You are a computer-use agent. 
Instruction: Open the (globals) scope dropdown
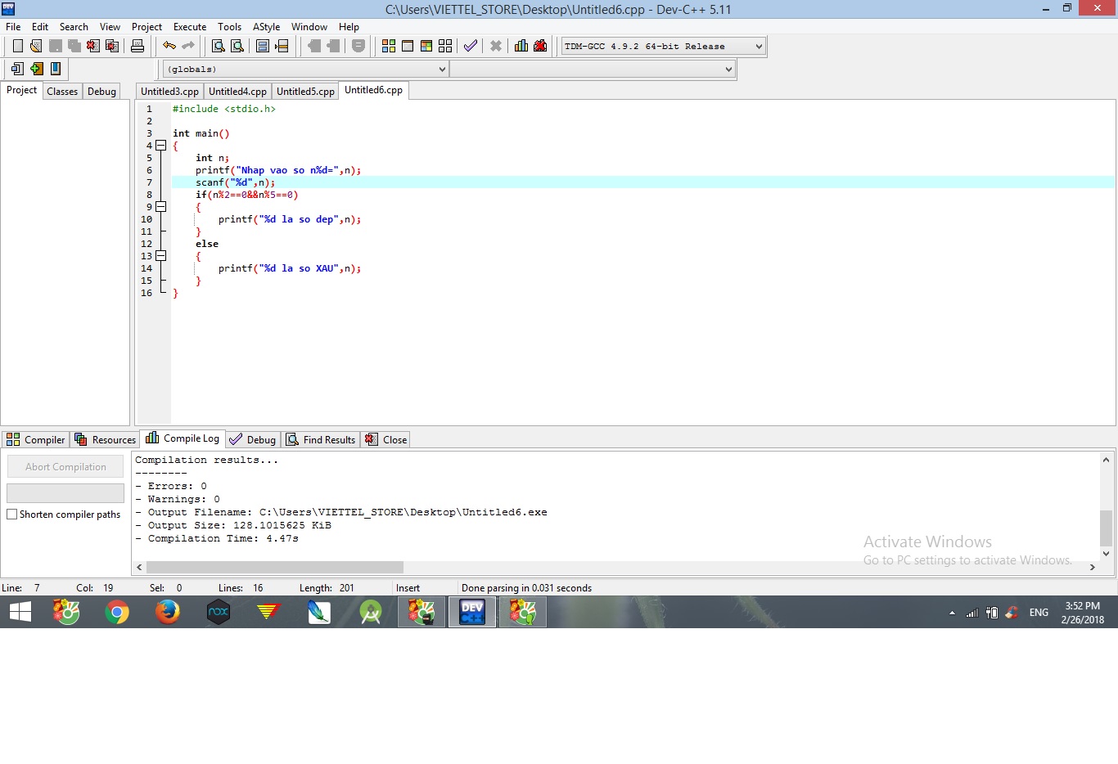(306, 70)
